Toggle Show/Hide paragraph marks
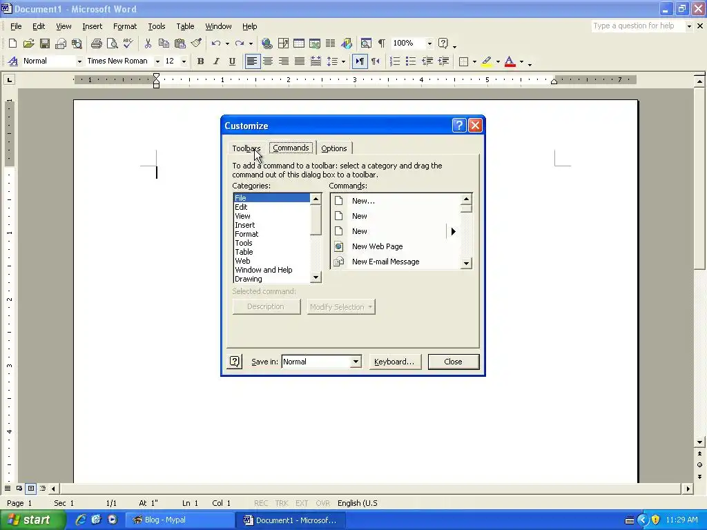Viewport: 707px width, 530px height. (x=381, y=43)
